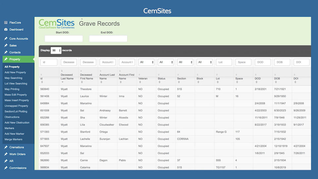Click the Cloudwalker account name cell
Viewport: 318px width, 179px height.
pyautogui.click(x=107, y=125)
